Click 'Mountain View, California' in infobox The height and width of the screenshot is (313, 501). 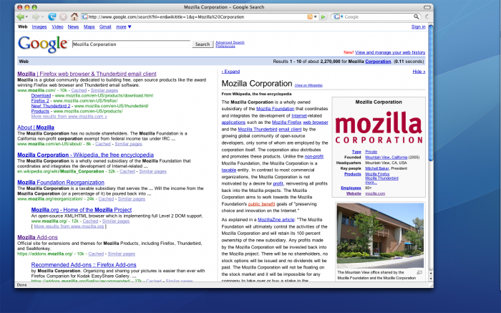[386, 158]
